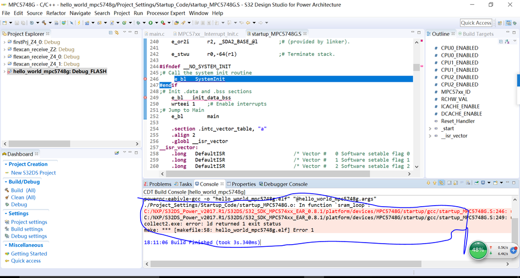Viewport: 520px width, 278px height.
Task: Collapse all in Project Explorer
Action: tap(111, 32)
